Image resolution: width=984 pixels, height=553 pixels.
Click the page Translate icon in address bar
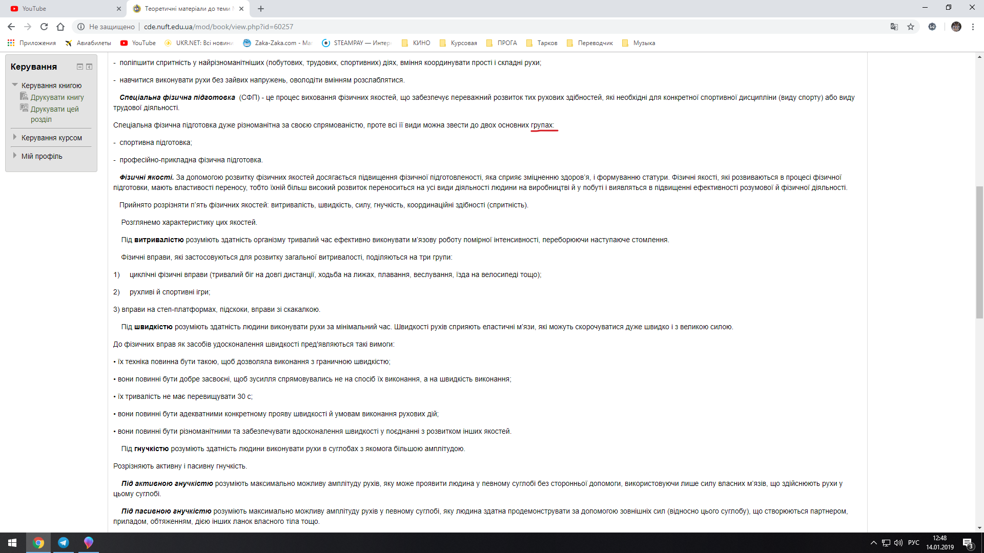pos(894,27)
